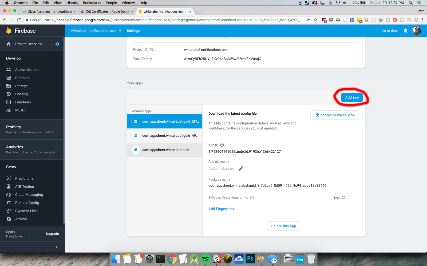Open ML Kit section in sidebar

click(x=20, y=110)
